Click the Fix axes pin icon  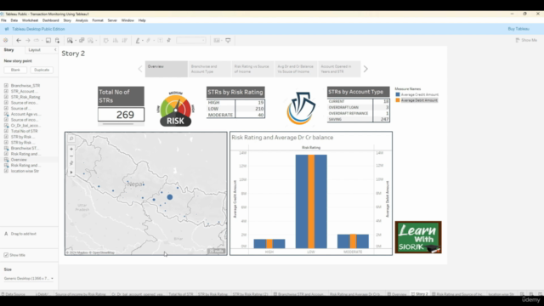click(169, 40)
